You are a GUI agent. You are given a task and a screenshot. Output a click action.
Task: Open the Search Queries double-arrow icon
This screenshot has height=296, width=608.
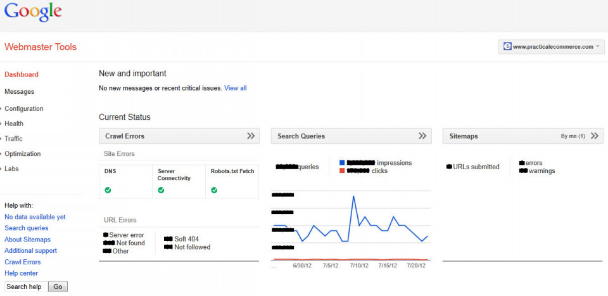[422, 136]
